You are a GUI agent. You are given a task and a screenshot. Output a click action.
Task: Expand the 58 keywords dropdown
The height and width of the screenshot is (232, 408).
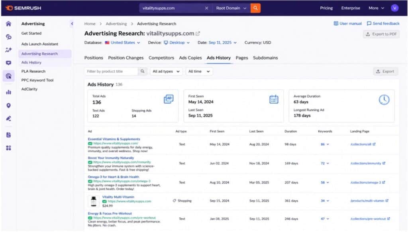pyautogui.click(x=325, y=182)
